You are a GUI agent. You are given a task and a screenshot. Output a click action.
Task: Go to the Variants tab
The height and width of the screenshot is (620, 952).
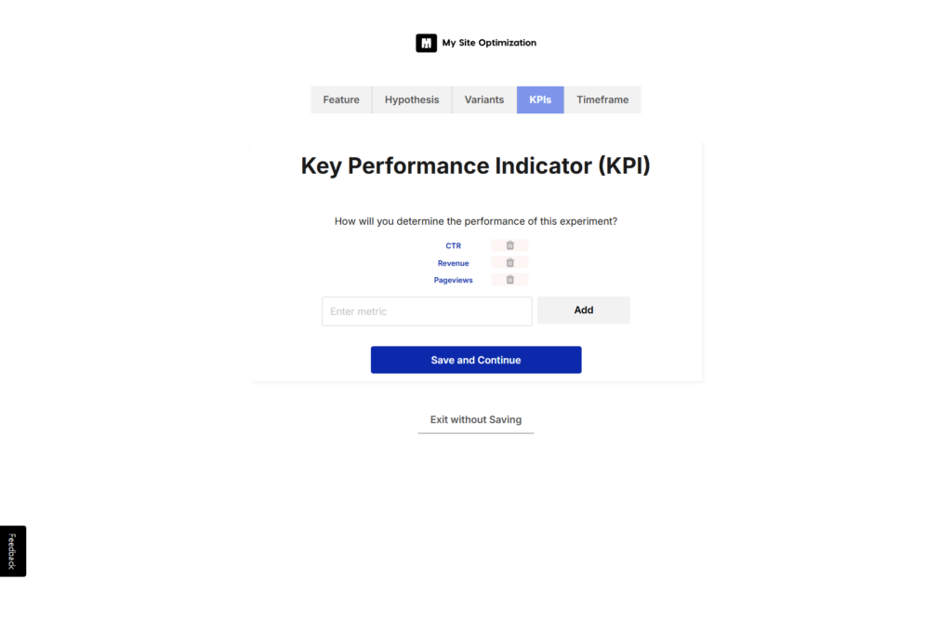click(x=484, y=99)
